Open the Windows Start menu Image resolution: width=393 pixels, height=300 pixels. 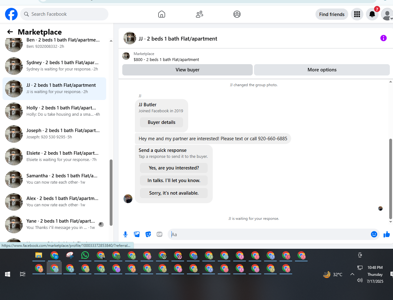[x=8, y=274]
